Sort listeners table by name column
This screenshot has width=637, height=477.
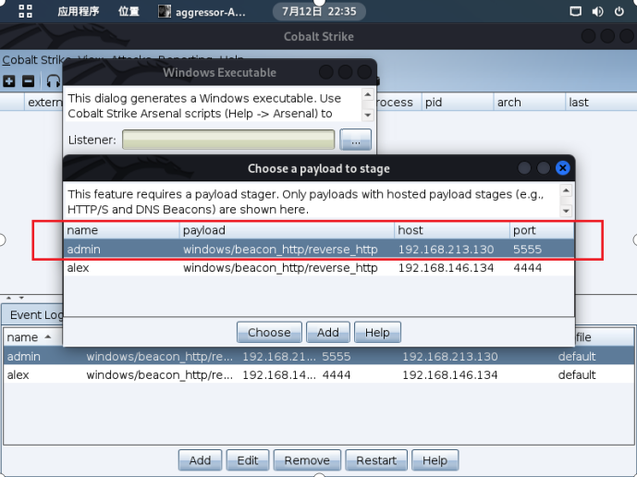pyautogui.click(x=32, y=337)
